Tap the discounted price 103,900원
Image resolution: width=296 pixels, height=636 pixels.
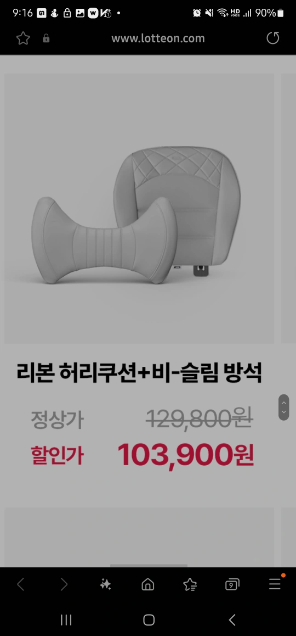pyautogui.click(x=185, y=455)
